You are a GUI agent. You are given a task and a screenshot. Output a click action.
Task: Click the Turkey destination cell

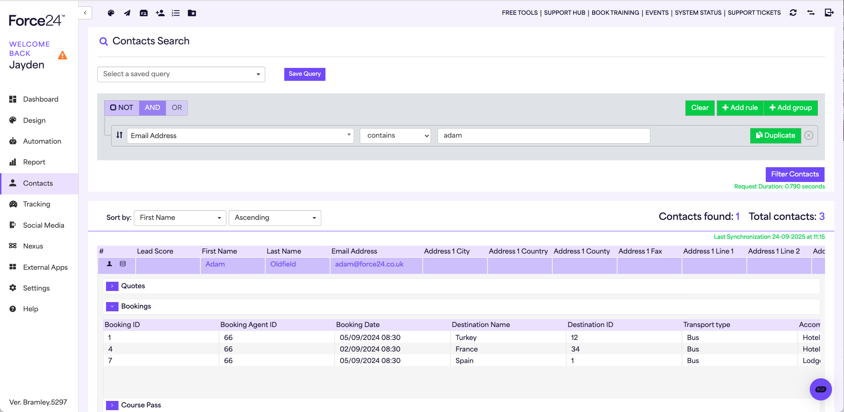click(x=508, y=338)
